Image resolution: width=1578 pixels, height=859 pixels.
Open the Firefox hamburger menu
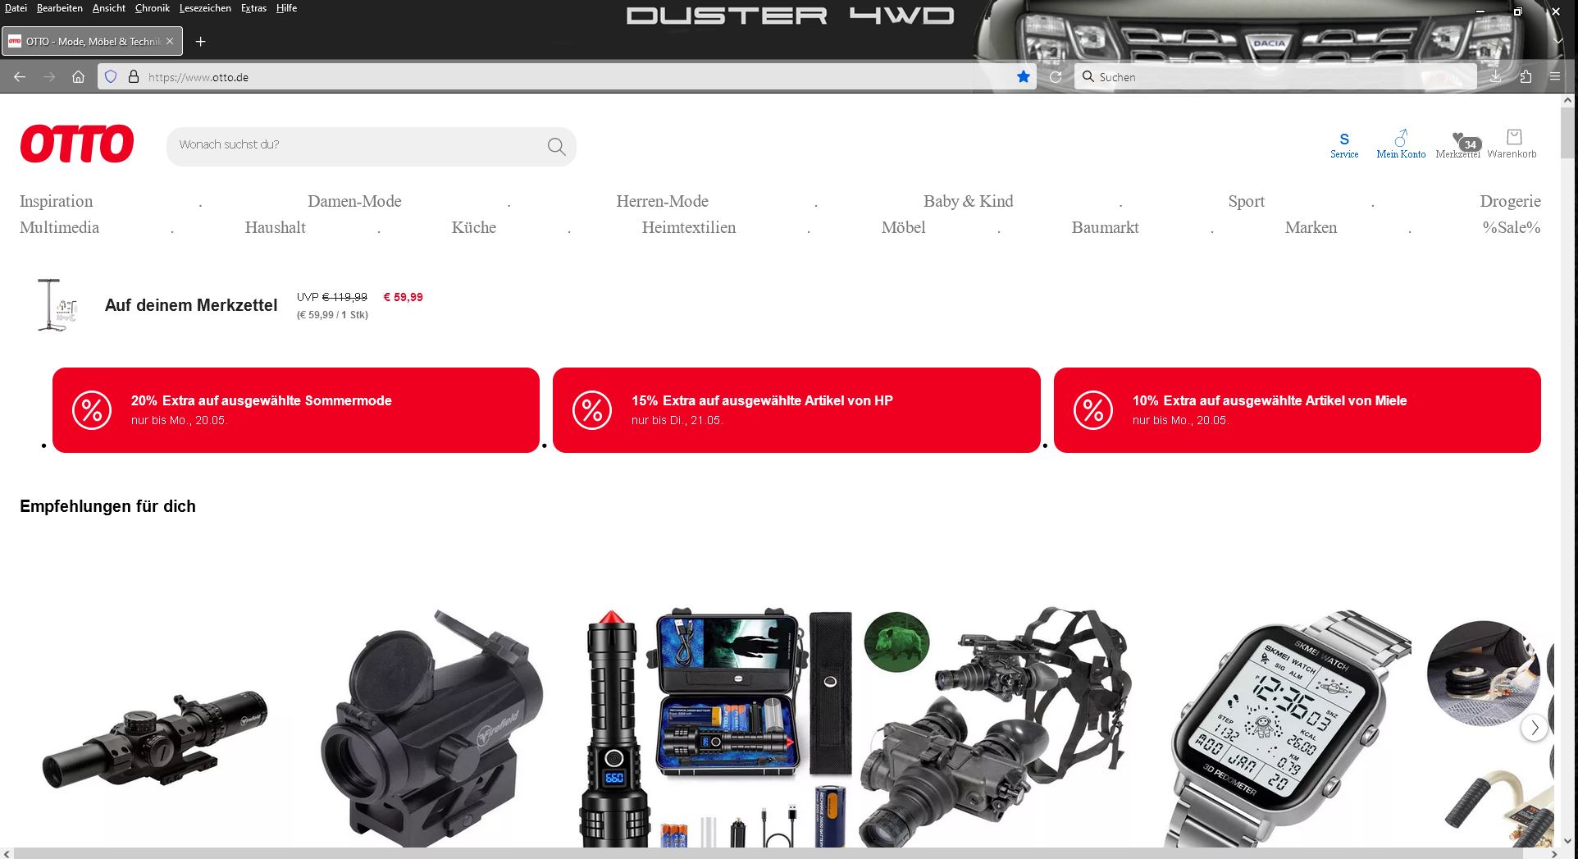(1555, 76)
